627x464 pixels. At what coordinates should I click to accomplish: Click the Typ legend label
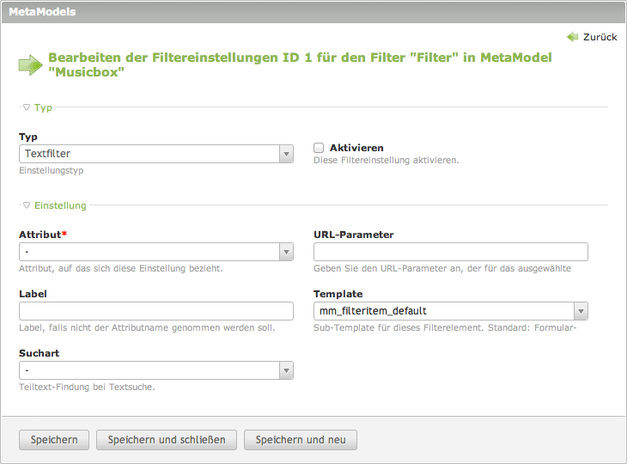point(43,107)
